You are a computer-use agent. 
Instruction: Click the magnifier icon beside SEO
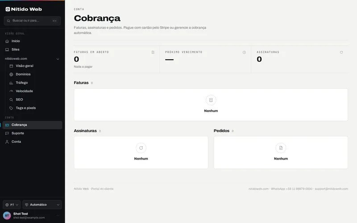tap(11, 99)
